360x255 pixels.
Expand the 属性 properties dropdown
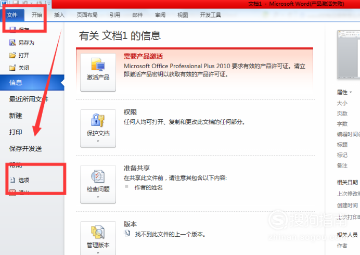point(344,92)
